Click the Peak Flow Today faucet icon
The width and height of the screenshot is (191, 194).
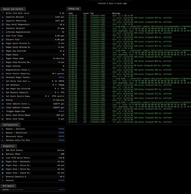click(3, 36)
